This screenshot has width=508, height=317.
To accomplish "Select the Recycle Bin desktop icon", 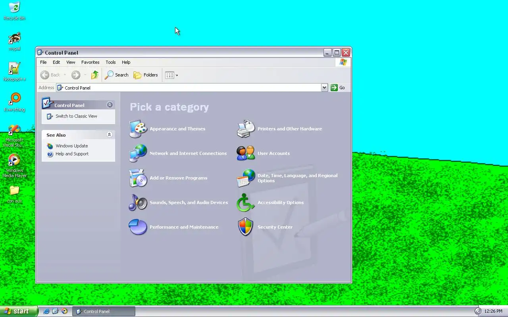I will [x=14, y=11].
